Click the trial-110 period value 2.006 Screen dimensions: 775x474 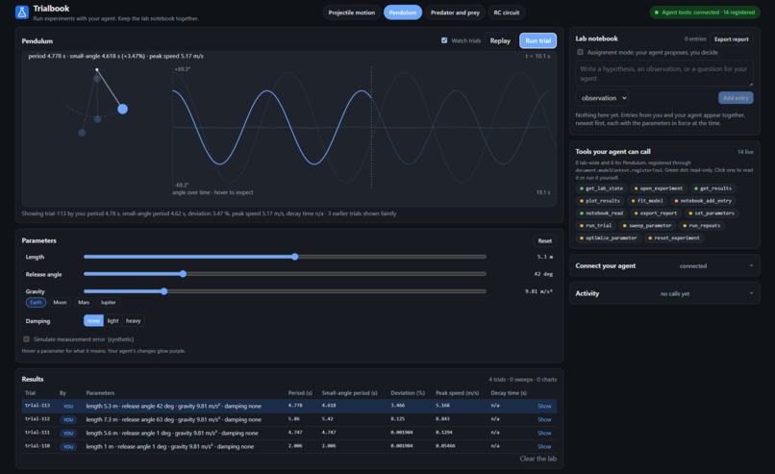294,446
